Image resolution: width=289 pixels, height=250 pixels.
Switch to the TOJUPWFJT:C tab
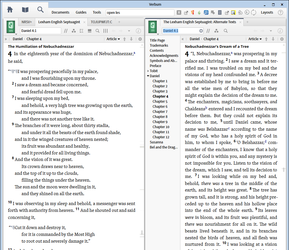click(x=101, y=22)
